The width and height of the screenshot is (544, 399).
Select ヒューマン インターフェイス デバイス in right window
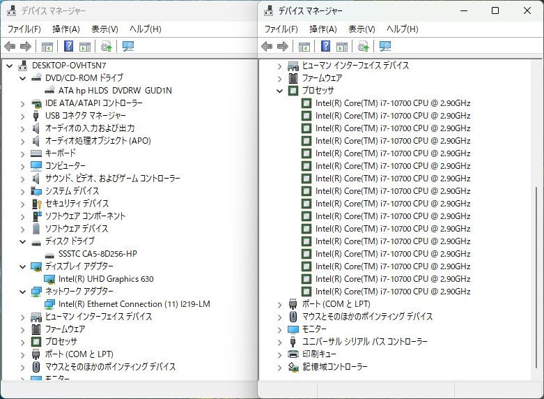pos(356,66)
